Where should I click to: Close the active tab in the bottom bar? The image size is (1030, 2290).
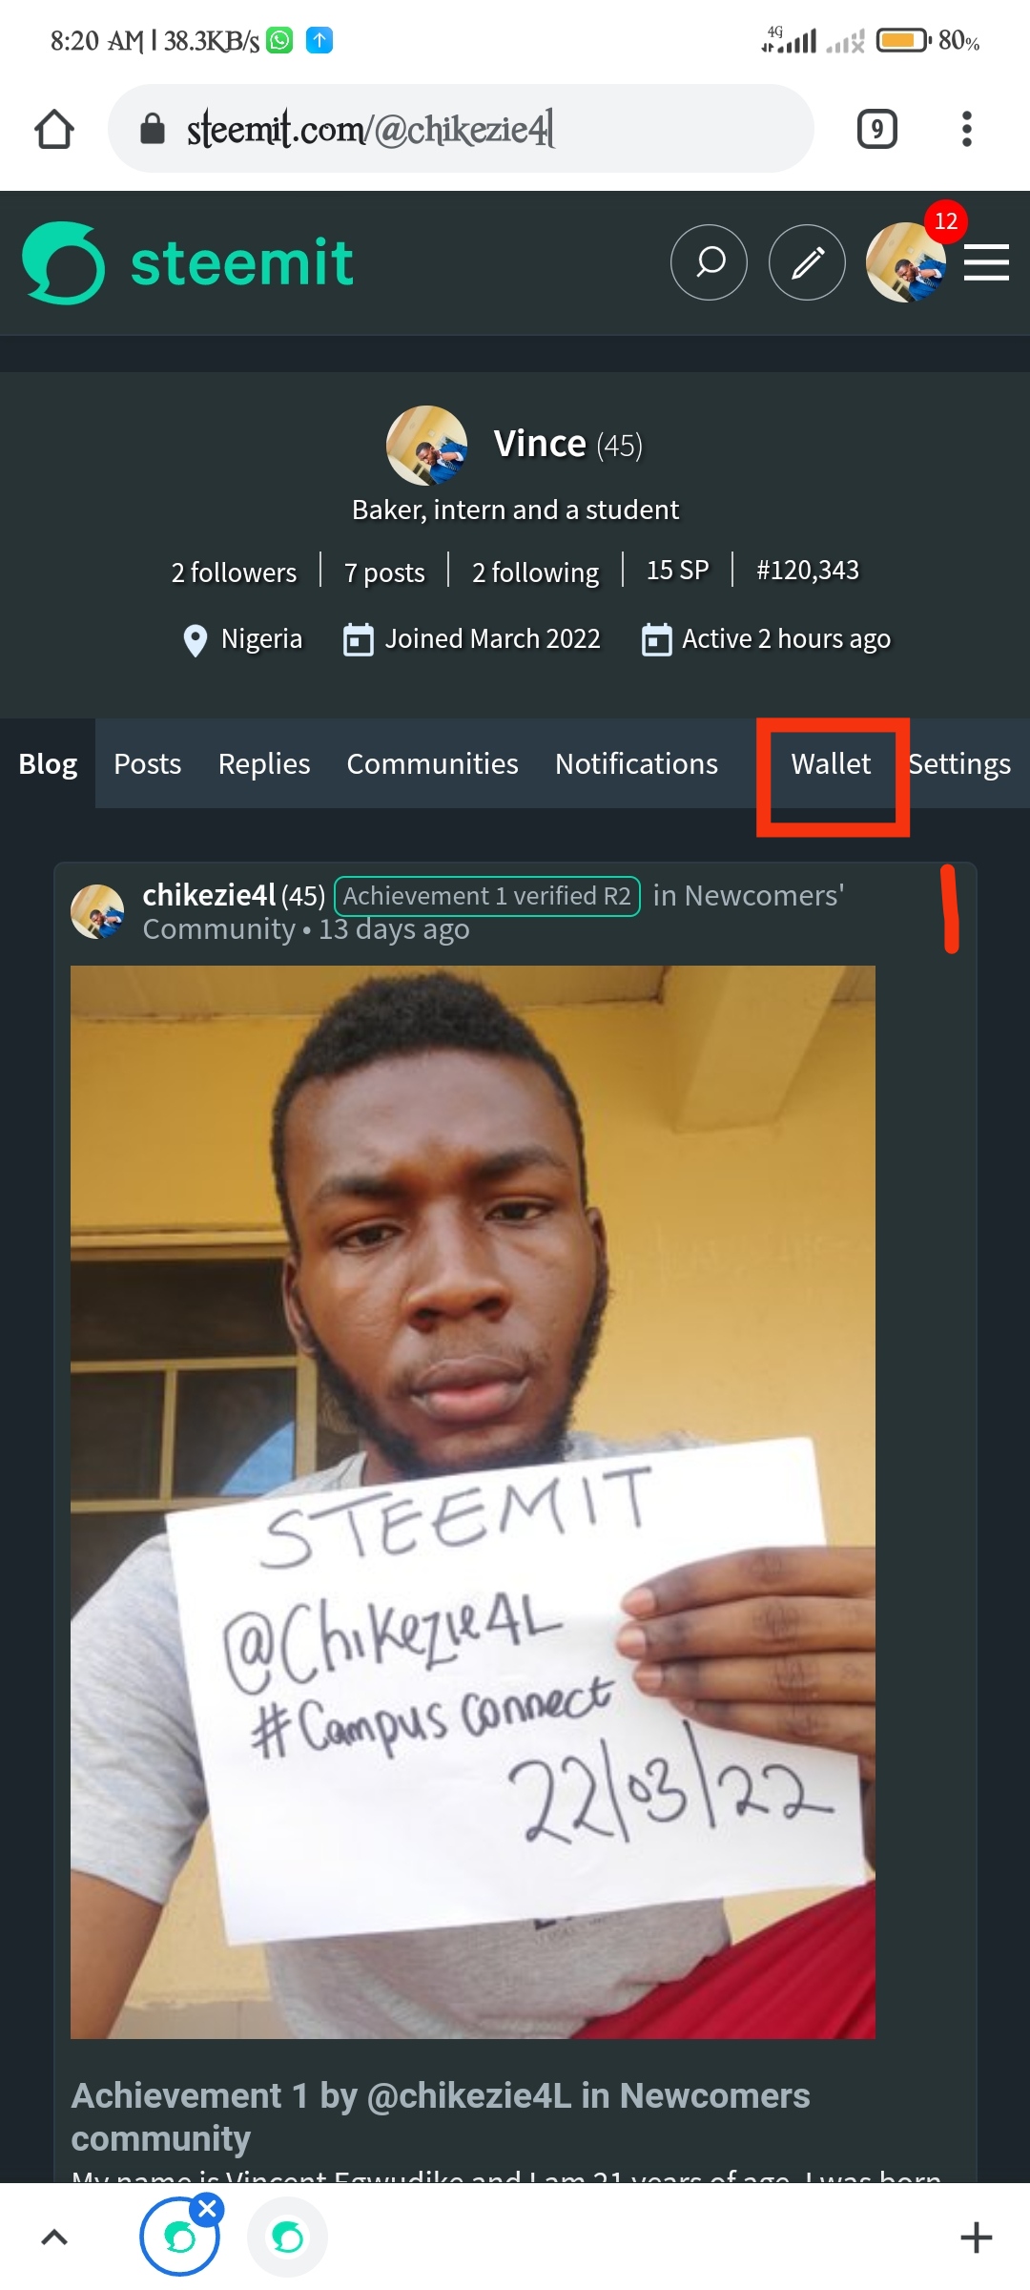(x=207, y=2208)
